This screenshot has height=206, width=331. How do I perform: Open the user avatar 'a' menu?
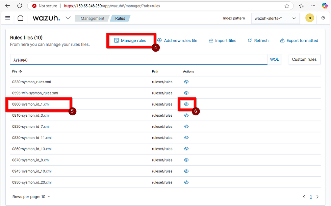pyautogui.click(x=310, y=18)
